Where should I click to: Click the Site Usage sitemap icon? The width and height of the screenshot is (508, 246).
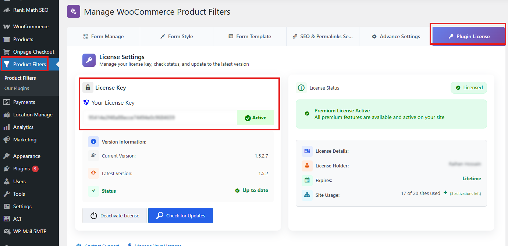click(x=307, y=195)
